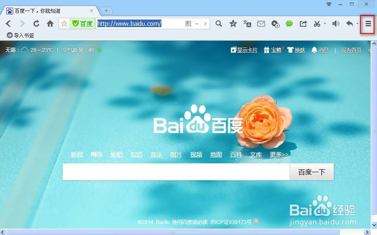The image size is (377, 235).
Task: Click the horizontal scrollbar left arrow
Action: (3, 232)
